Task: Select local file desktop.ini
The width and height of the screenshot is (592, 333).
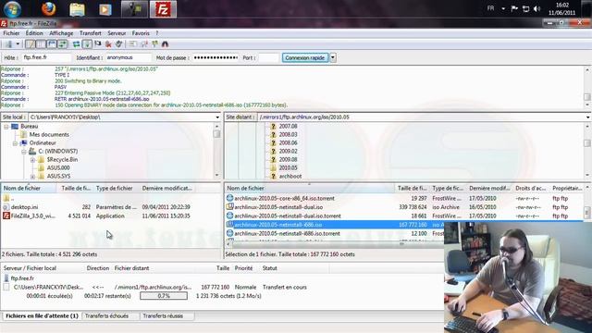Action: click(x=25, y=207)
